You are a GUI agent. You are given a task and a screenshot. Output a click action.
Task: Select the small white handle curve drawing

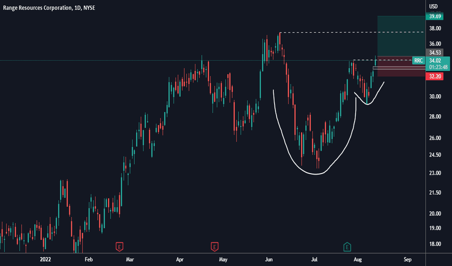[x=368, y=104]
